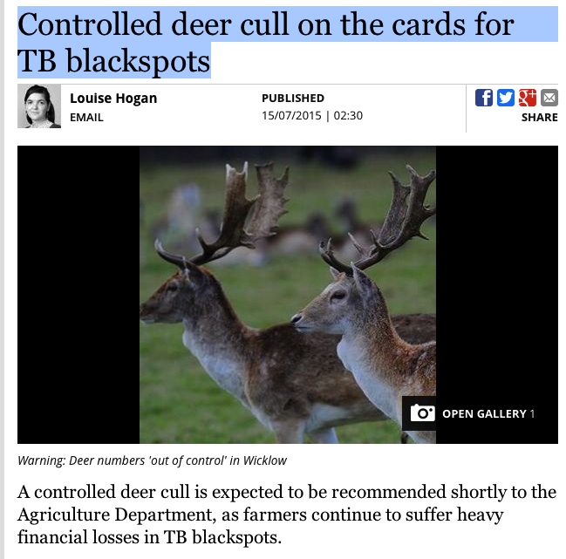Click the word 'blackspots' in the headline
Image resolution: width=566 pixels, height=559 pixels.
pos(138,60)
